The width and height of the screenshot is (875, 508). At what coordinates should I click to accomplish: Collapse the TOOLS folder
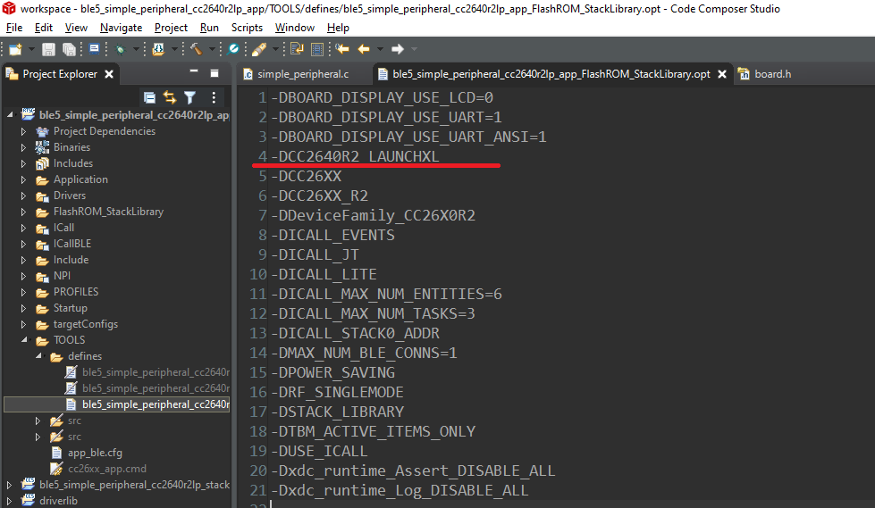coord(23,340)
